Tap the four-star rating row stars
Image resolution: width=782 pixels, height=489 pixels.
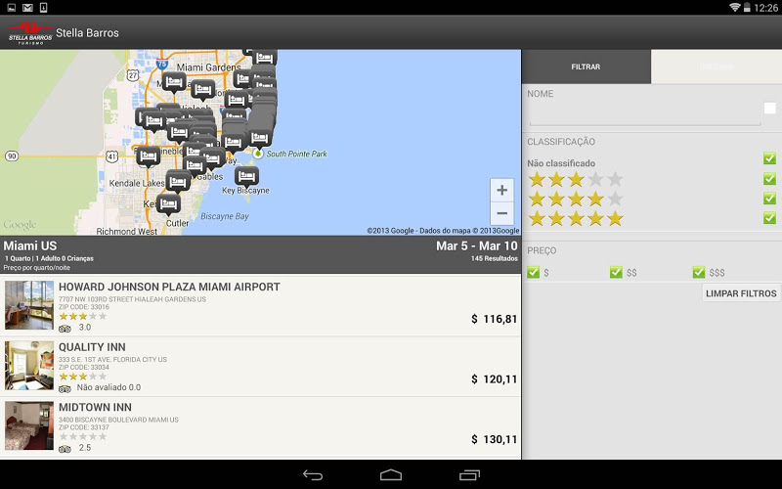[576, 200]
